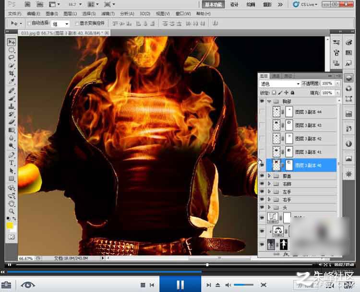Select the Brush tool
The height and width of the screenshot is (292, 360).
pyautogui.click(x=11, y=99)
